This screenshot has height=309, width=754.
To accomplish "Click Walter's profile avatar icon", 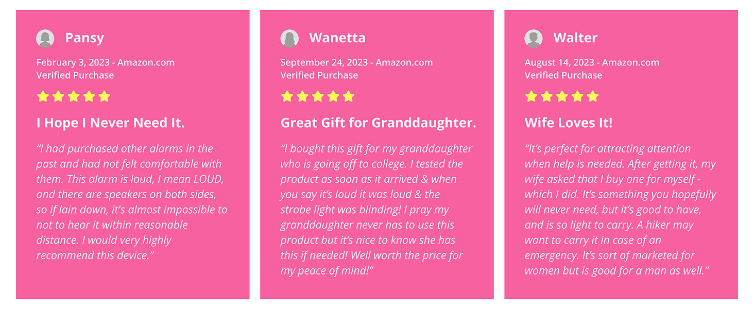I will coord(534,38).
